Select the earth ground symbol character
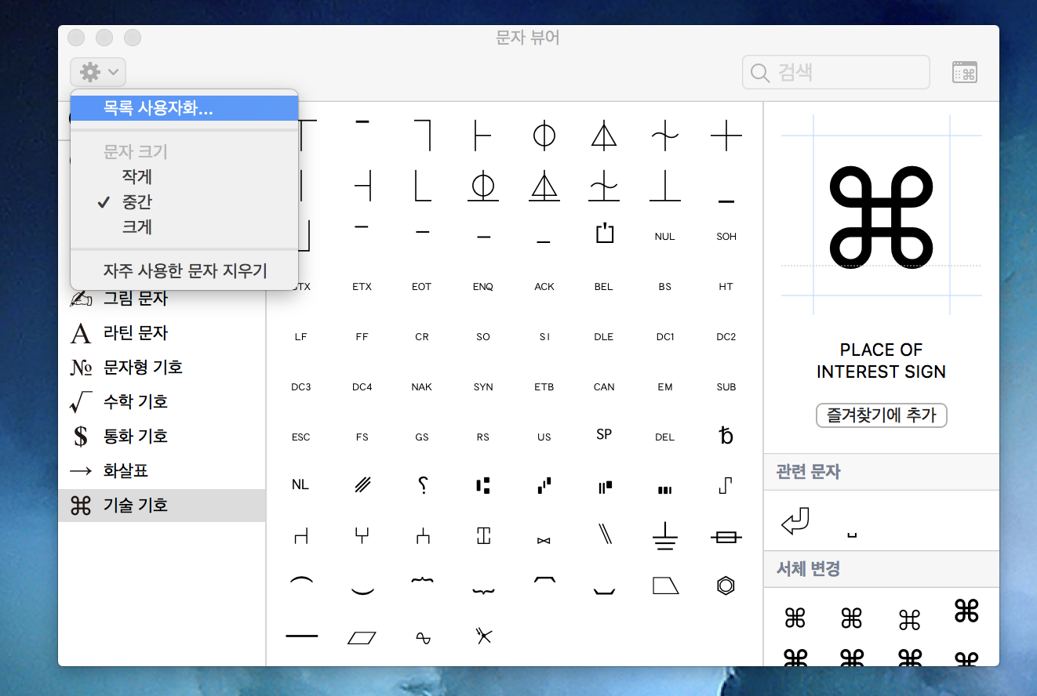The height and width of the screenshot is (696, 1037). 664,536
